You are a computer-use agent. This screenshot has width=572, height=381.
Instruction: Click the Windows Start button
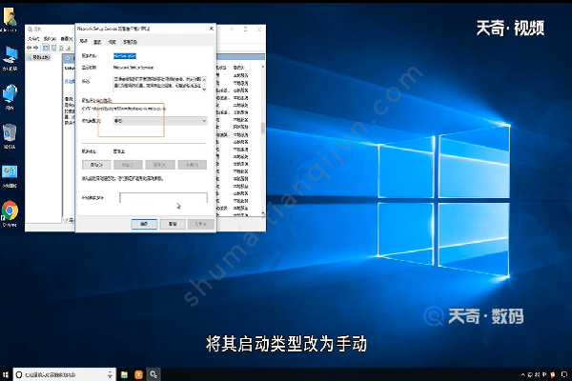(x=6, y=374)
